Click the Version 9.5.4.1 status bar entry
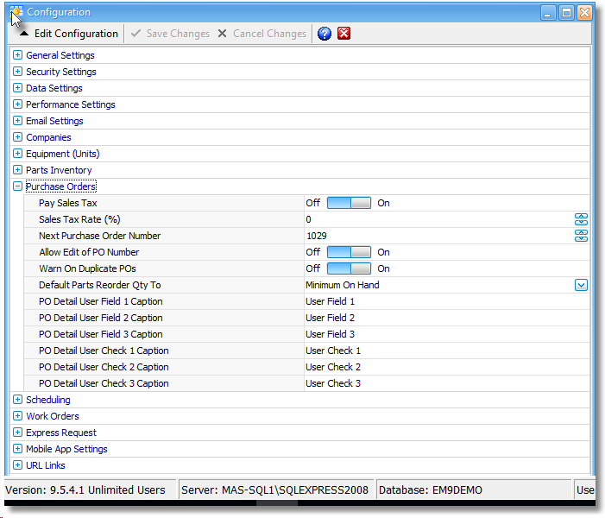The image size is (605, 518). (x=90, y=490)
